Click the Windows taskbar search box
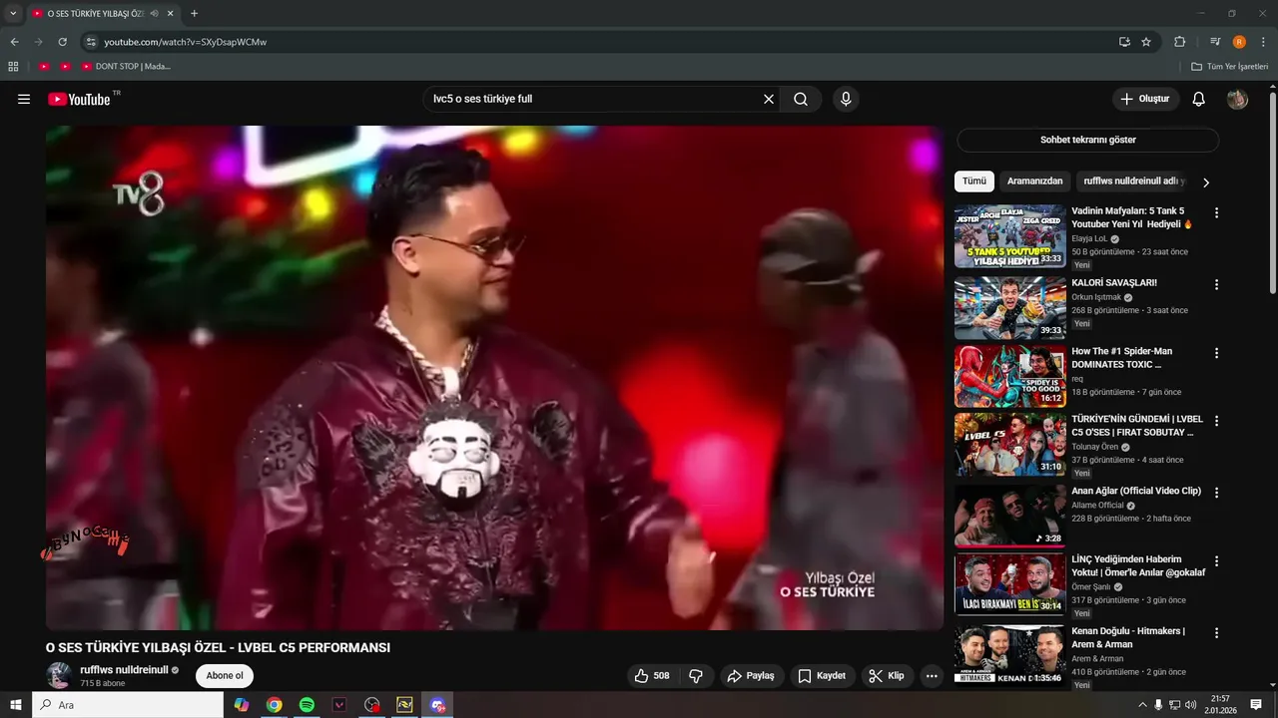1278x718 pixels. coord(128,705)
